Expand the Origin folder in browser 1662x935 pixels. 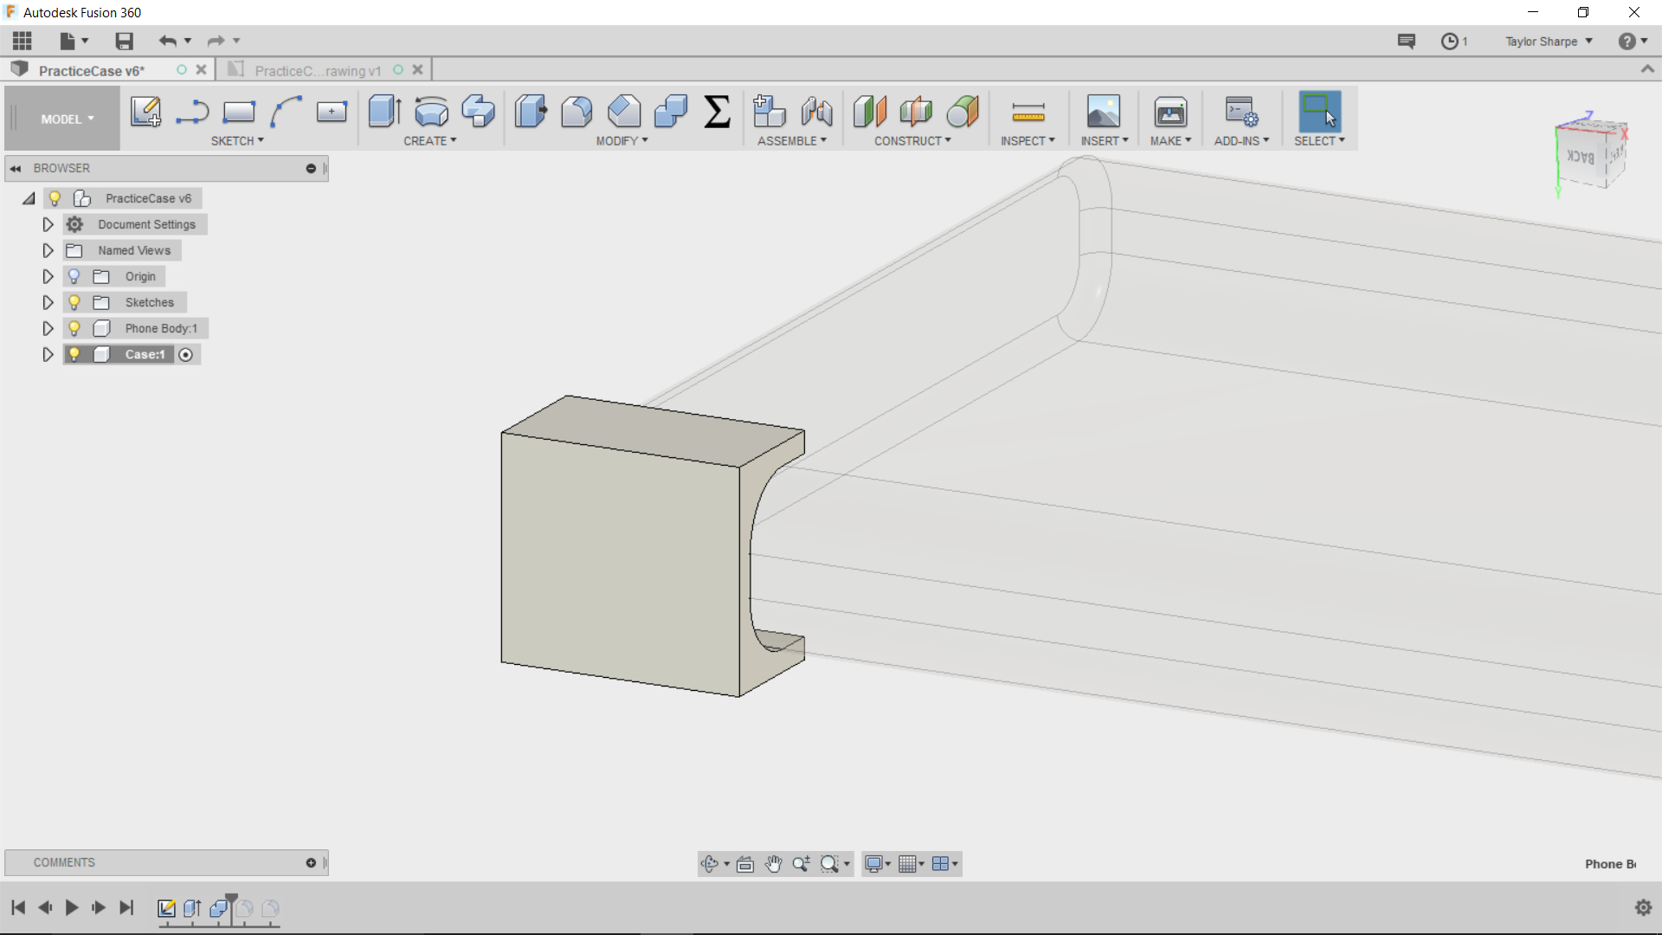click(47, 275)
